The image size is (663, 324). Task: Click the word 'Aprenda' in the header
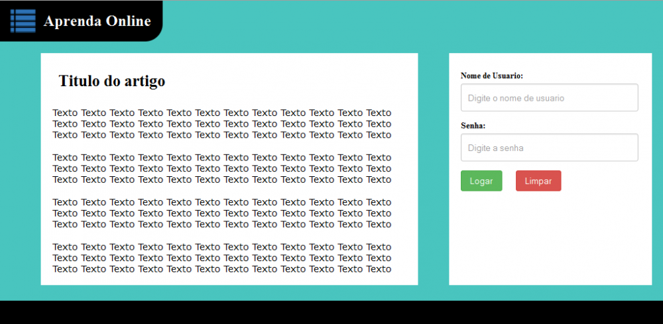coord(69,21)
